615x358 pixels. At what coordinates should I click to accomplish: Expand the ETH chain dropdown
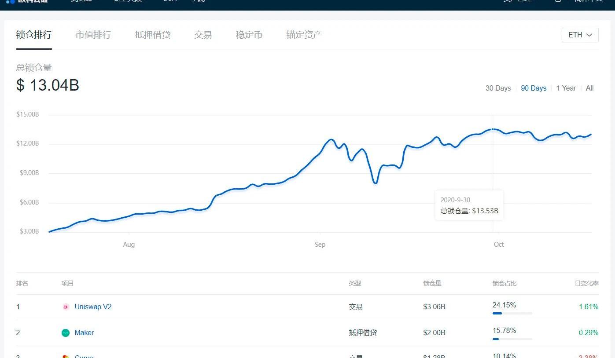pos(580,35)
